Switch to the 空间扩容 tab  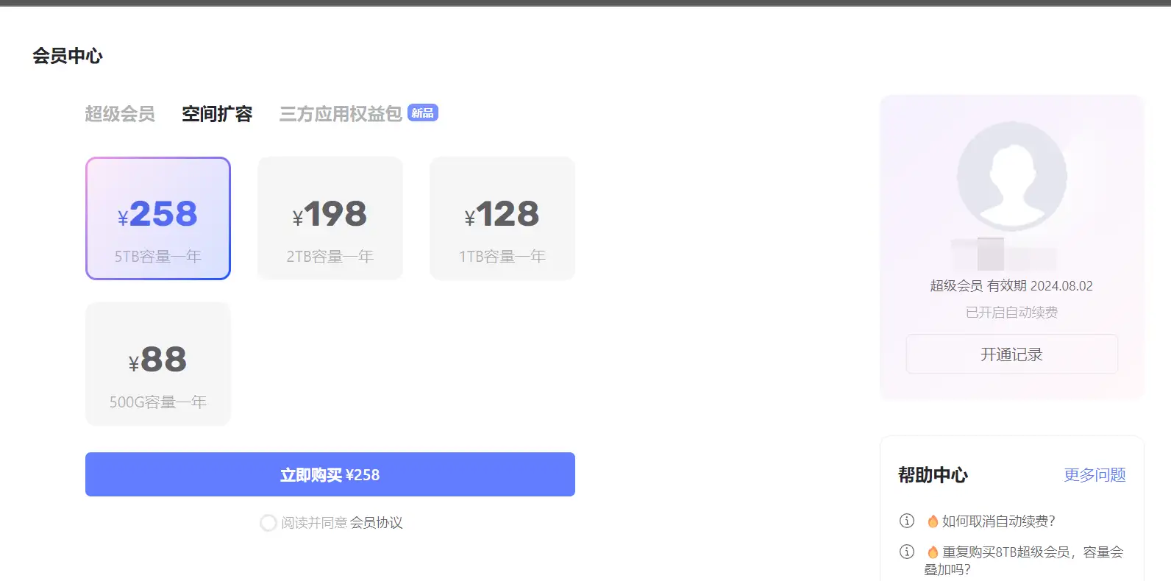pos(217,114)
